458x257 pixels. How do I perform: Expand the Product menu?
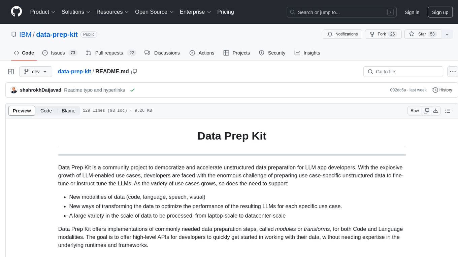(43, 12)
